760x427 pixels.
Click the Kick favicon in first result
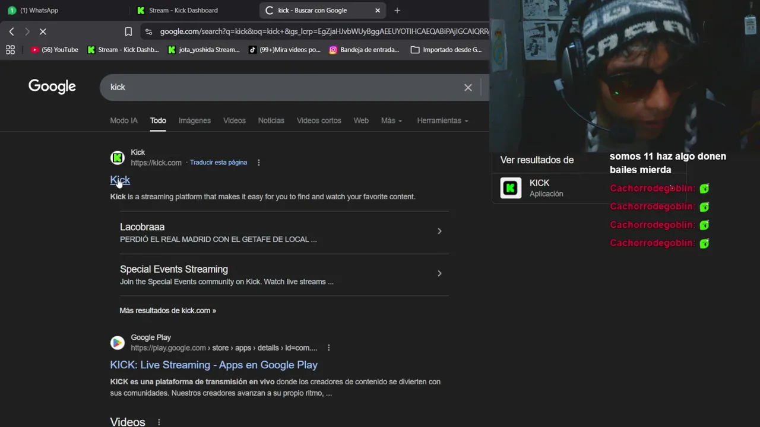(x=118, y=158)
